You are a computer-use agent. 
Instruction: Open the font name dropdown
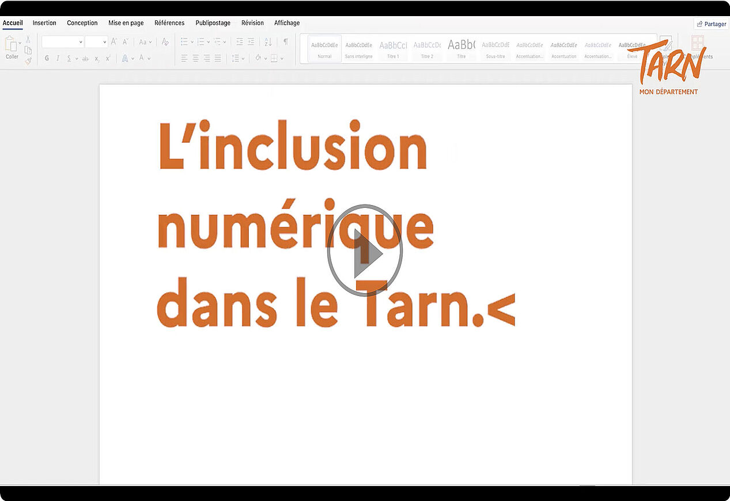[x=81, y=41]
